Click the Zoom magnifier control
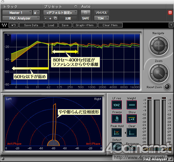Viewport: 174px width, 162px height. point(159,73)
